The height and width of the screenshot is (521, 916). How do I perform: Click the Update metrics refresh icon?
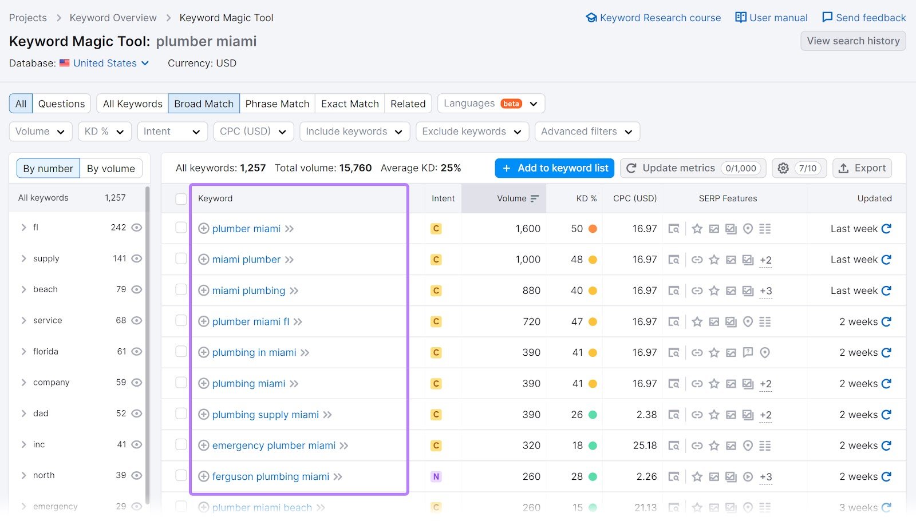point(631,168)
